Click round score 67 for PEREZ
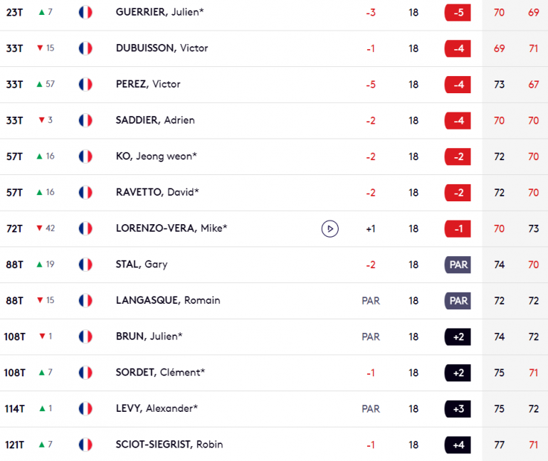The height and width of the screenshot is (461, 548). 533,85
